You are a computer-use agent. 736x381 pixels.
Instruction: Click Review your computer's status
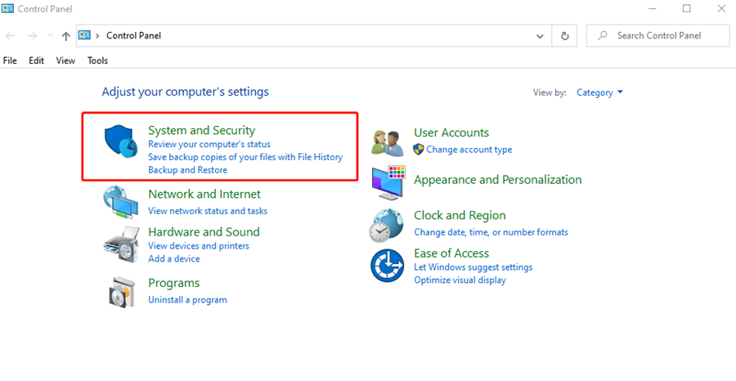(x=209, y=144)
